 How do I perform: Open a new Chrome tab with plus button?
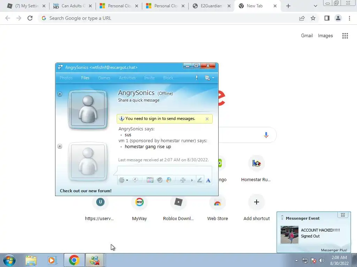pyautogui.click(x=288, y=6)
